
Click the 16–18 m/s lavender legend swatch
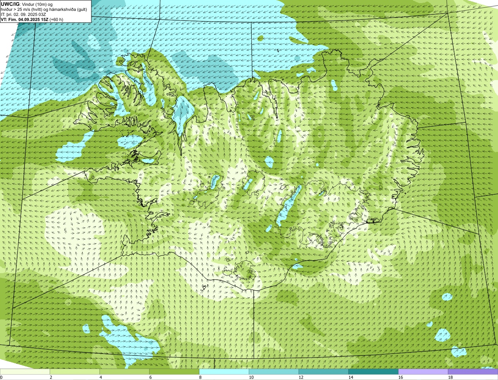tap(423, 371)
